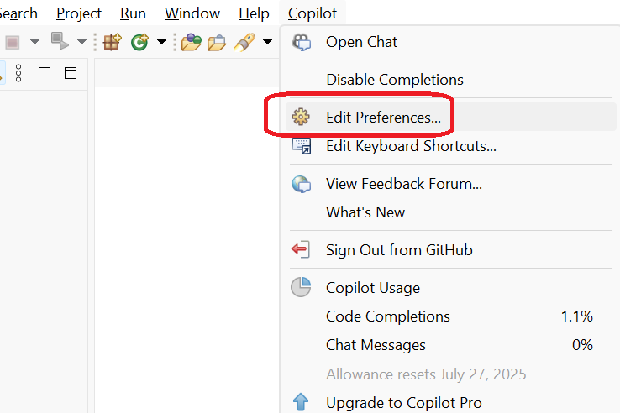Click the Chat Messages usage row
Viewport: 620px width, 413px height.
point(451,345)
